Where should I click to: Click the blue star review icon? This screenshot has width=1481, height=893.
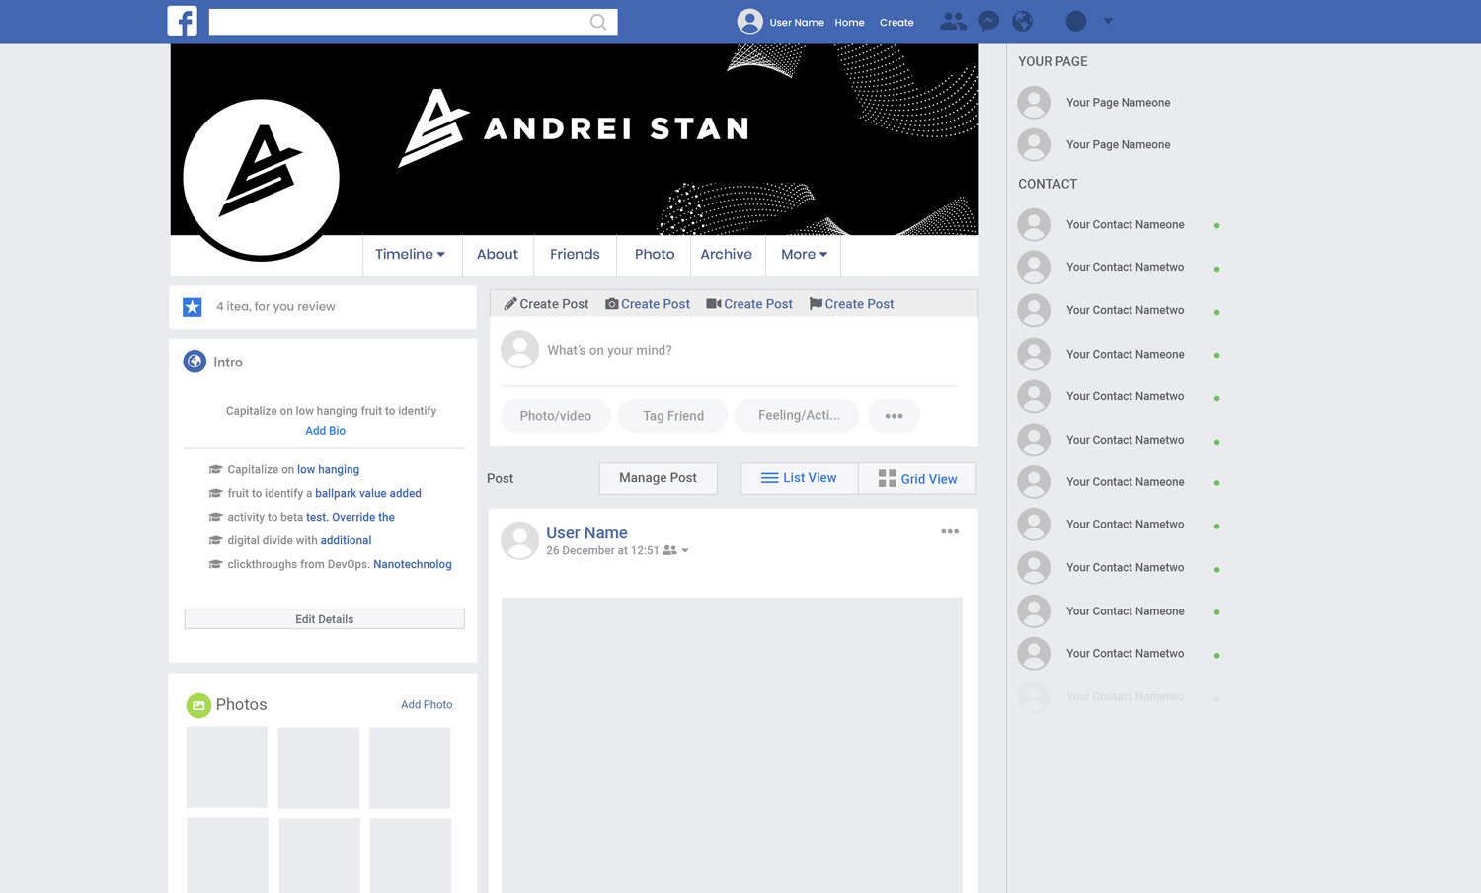(193, 307)
